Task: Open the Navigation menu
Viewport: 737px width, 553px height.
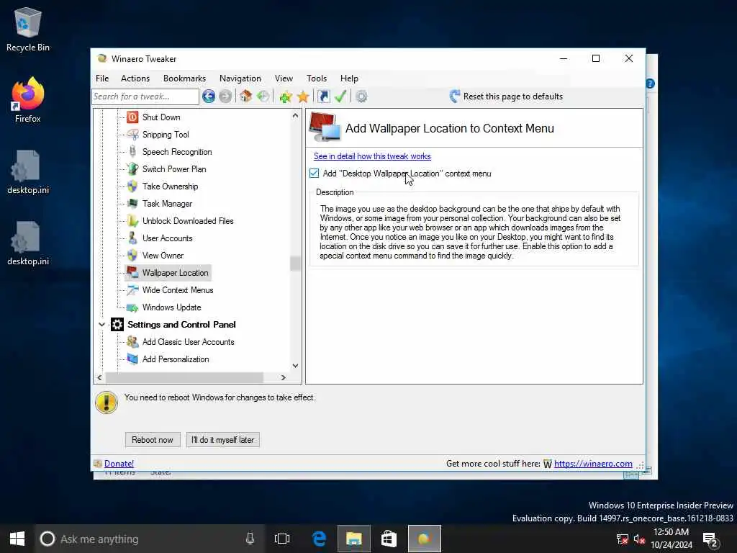Action: pos(240,78)
